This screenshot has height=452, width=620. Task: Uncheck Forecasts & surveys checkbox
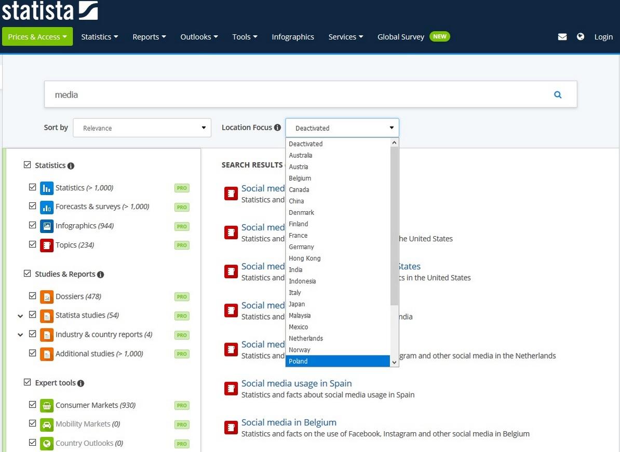tap(32, 206)
